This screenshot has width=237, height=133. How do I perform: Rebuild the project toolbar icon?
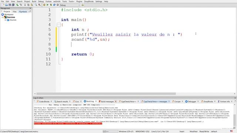pyautogui.click(x=54, y=5)
